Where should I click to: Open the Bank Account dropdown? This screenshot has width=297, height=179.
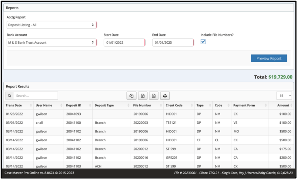(52, 42)
